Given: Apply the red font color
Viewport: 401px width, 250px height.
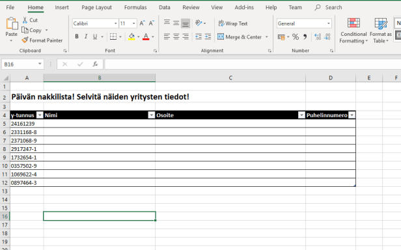Looking at the screenshot, I should coord(146,36).
